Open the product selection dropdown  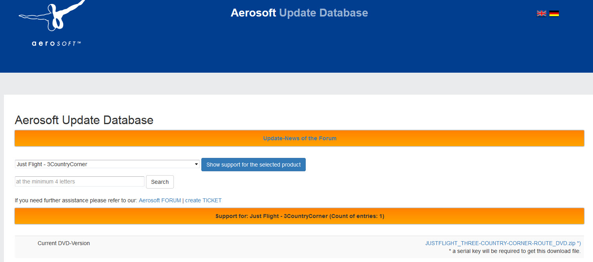click(x=107, y=164)
